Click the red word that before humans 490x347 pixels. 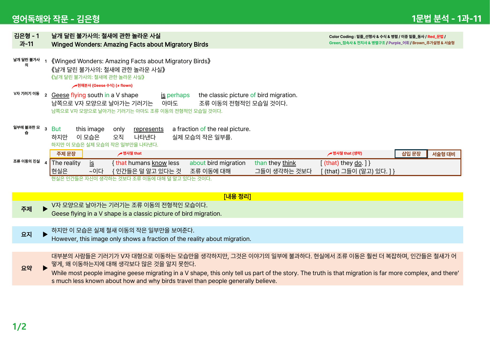coord(121,163)
